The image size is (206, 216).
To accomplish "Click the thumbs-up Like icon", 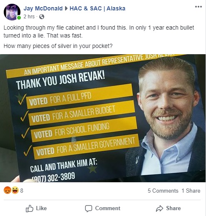I will [30, 208].
